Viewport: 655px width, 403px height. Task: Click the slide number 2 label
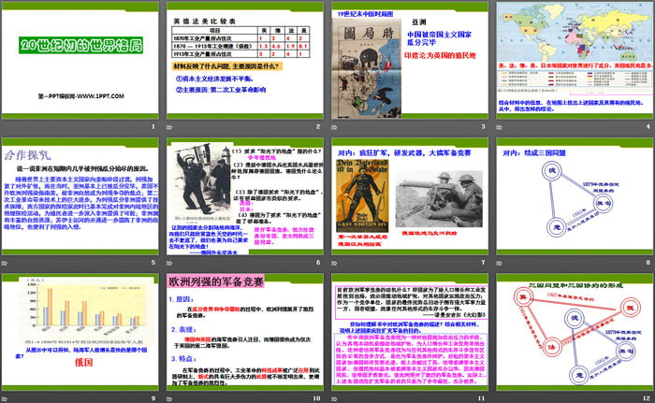pos(318,126)
